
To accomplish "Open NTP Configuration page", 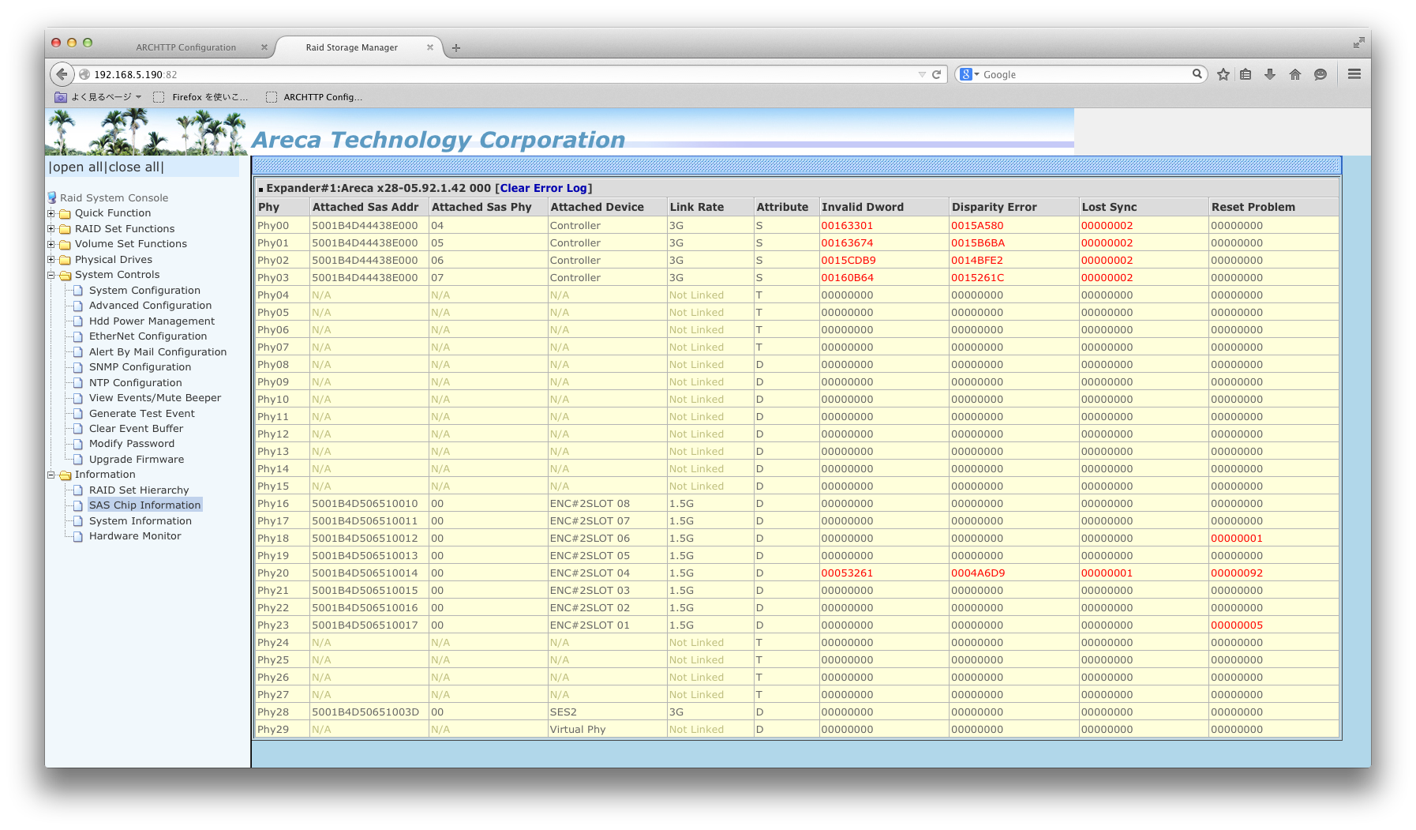I will [x=135, y=383].
